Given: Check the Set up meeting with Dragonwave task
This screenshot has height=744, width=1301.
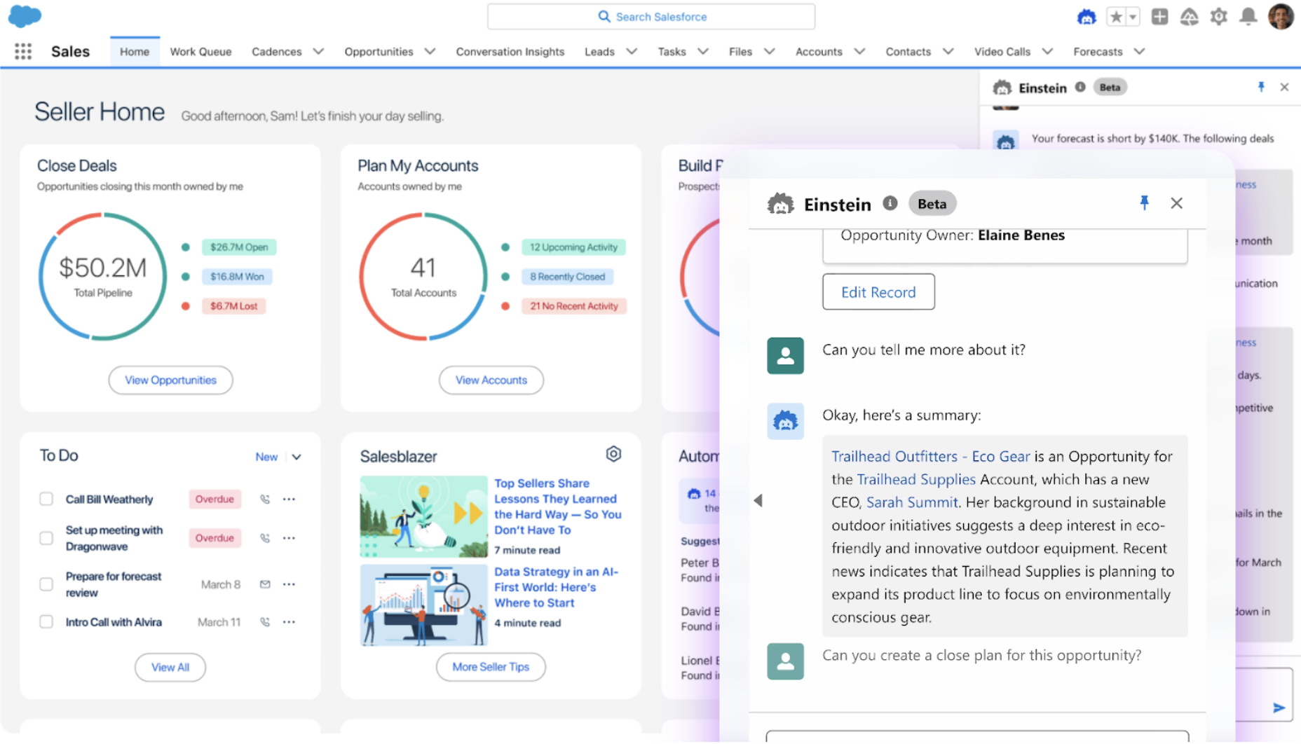Looking at the screenshot, I should pyautogui.click(x=46, y=538).
